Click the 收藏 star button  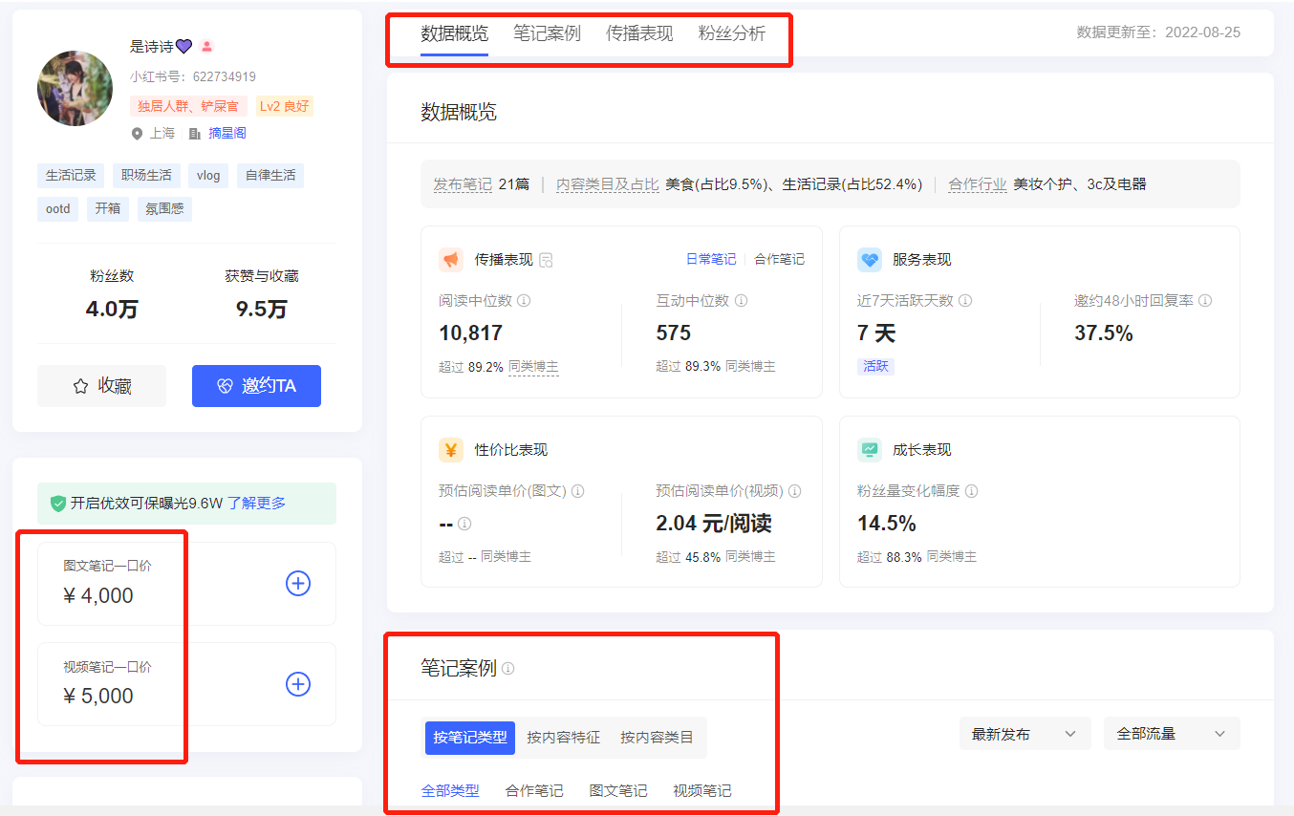(x=101, y=386)
